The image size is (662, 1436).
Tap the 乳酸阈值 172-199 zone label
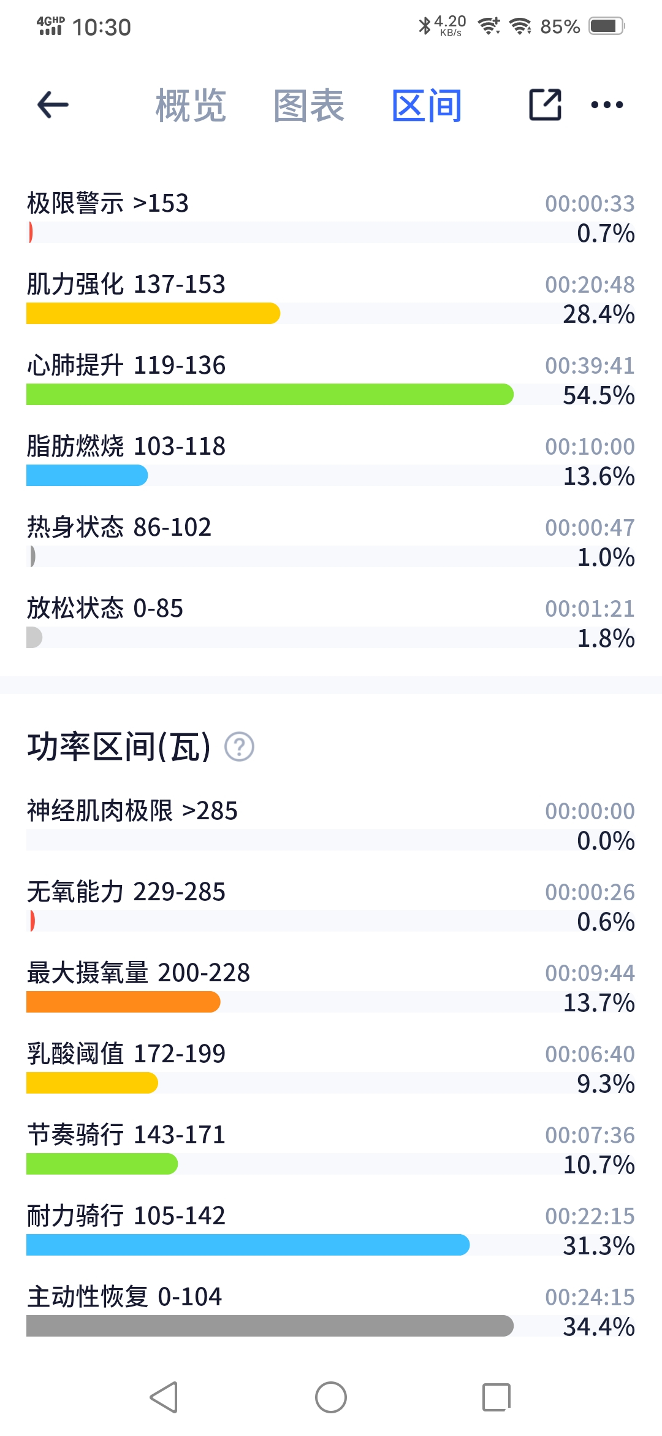(x=126, y=1054)
